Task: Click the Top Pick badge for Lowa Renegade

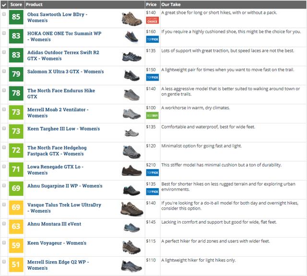Action: [152, 173]
